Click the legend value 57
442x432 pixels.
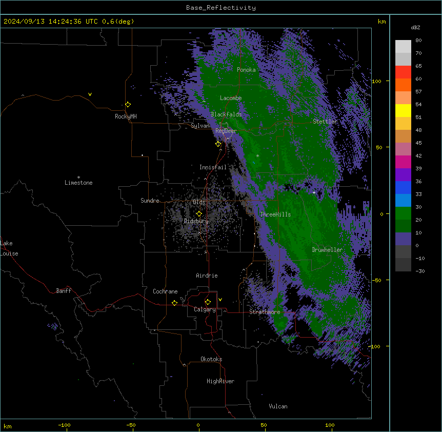coord(418,92)
